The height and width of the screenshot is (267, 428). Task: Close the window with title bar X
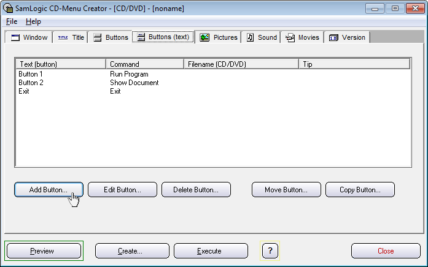click(415, 9)
